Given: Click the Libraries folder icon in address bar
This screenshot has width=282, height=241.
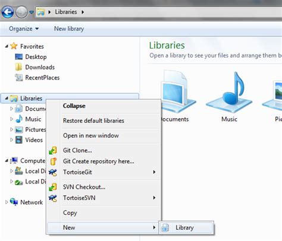Looking at the screenshot, I should tap(41, 12).
